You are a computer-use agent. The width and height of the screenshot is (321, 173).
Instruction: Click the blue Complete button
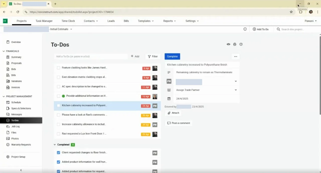pos(172,56)
